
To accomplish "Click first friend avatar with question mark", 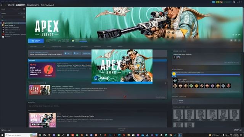I will (x=175, y=57).
